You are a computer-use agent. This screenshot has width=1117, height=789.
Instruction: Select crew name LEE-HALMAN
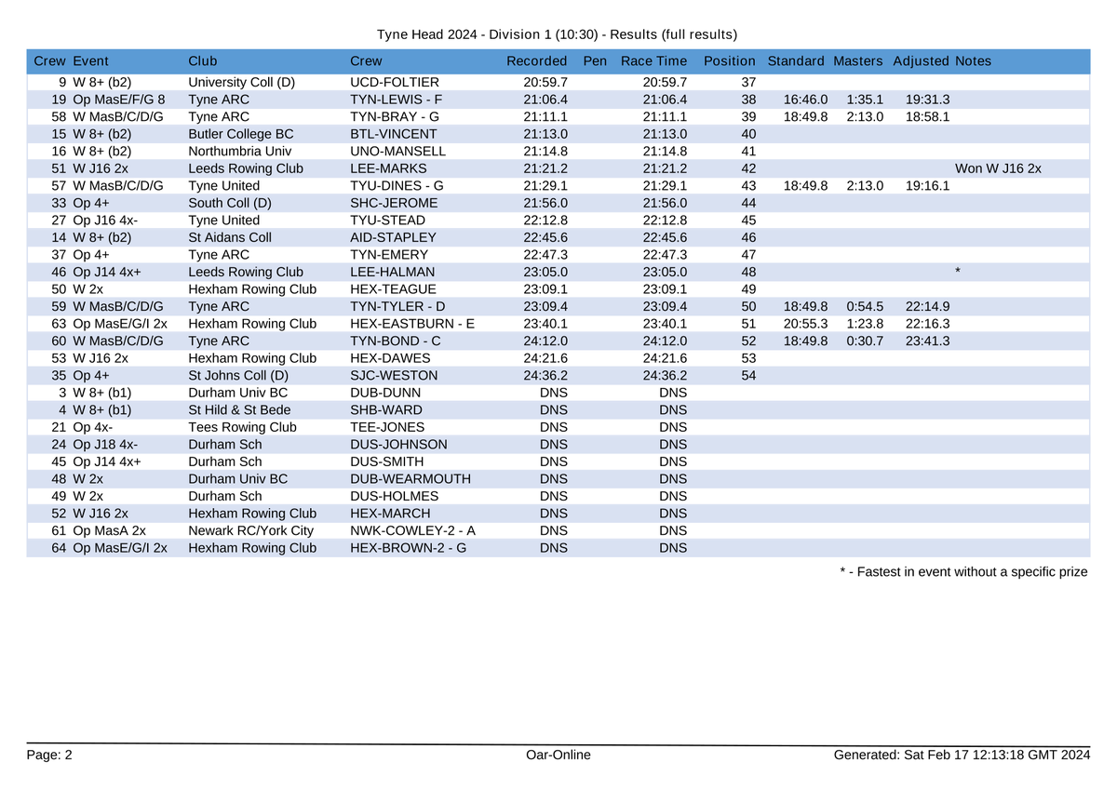[392, 272]
